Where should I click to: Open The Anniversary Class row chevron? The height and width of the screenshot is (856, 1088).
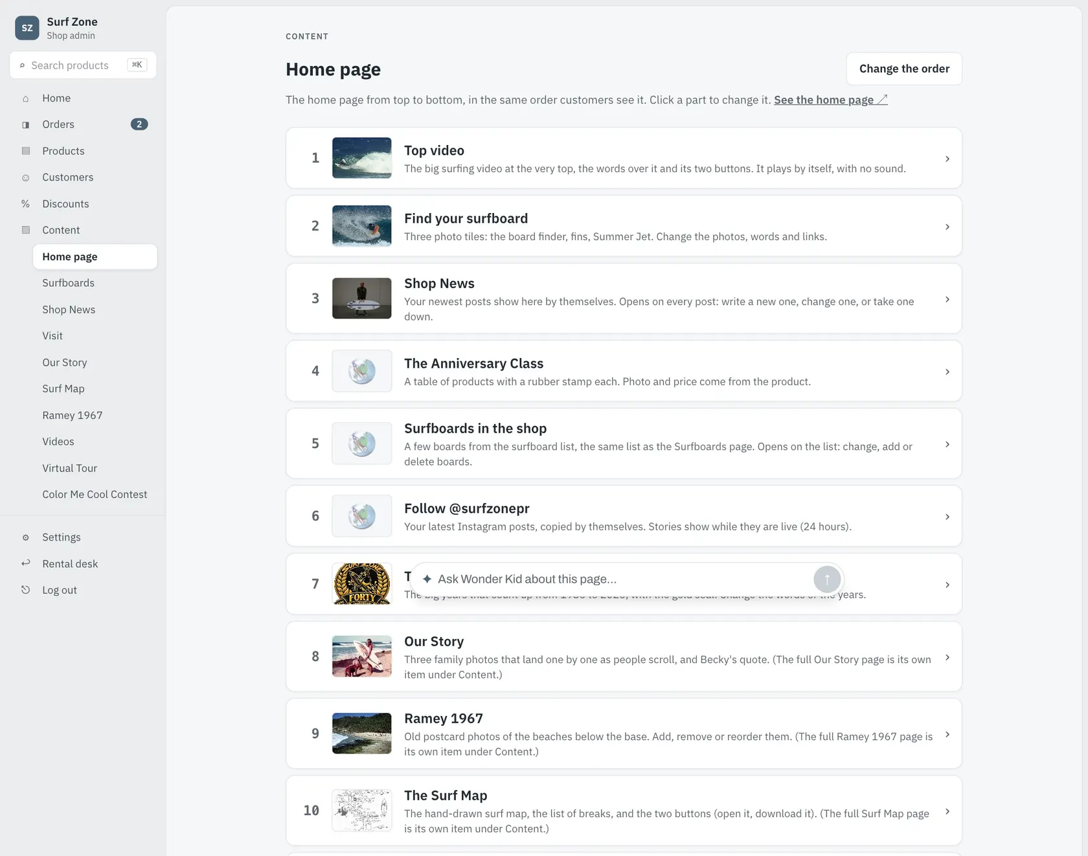point(947,372)
